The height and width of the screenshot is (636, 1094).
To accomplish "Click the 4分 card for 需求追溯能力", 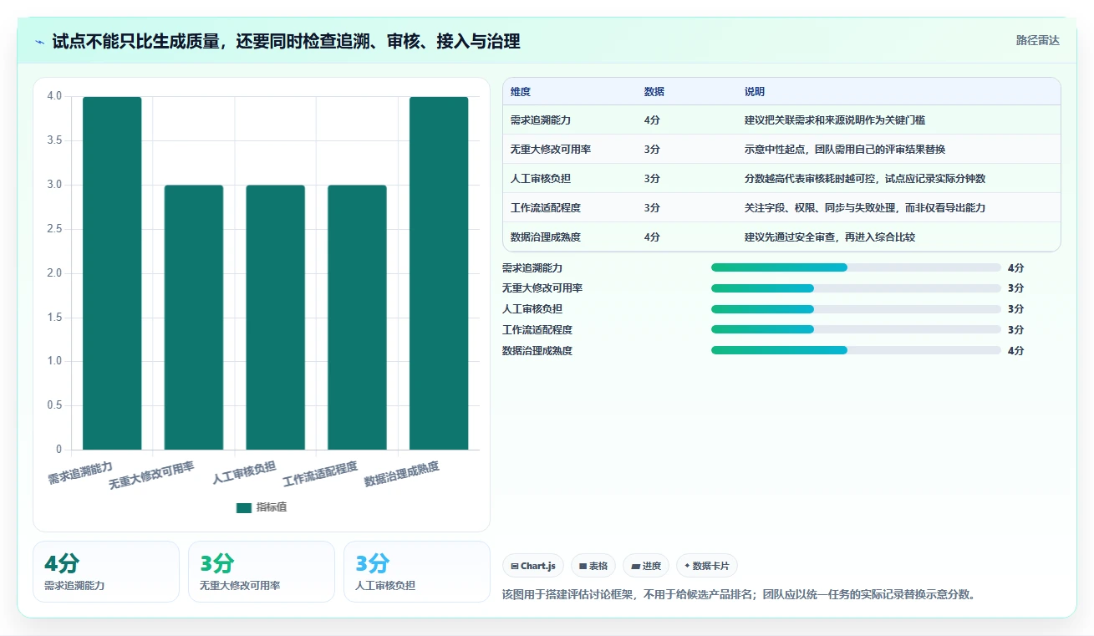I will click(106, 572).
